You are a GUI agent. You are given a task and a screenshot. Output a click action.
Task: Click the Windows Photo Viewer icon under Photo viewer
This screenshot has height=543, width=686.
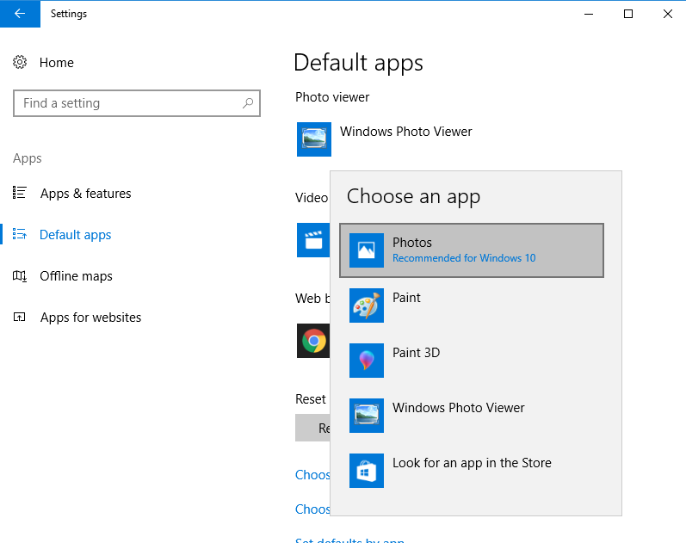point(314,139)
